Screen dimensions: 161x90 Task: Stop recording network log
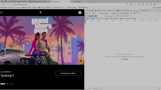87,13
